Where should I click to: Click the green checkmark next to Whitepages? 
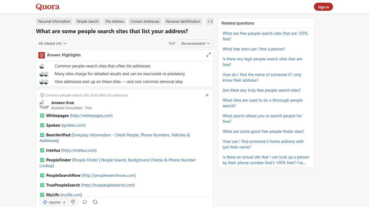tap(42, 115)
